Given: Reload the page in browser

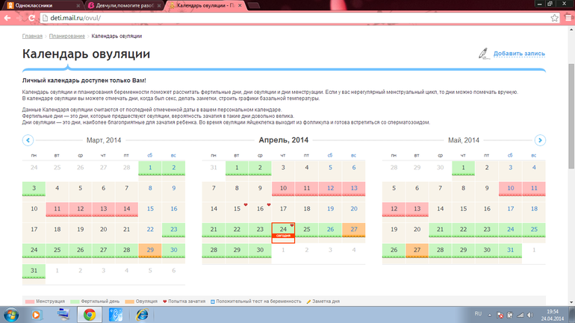Looking at the screenshot, I should click(x=31, y=18).
